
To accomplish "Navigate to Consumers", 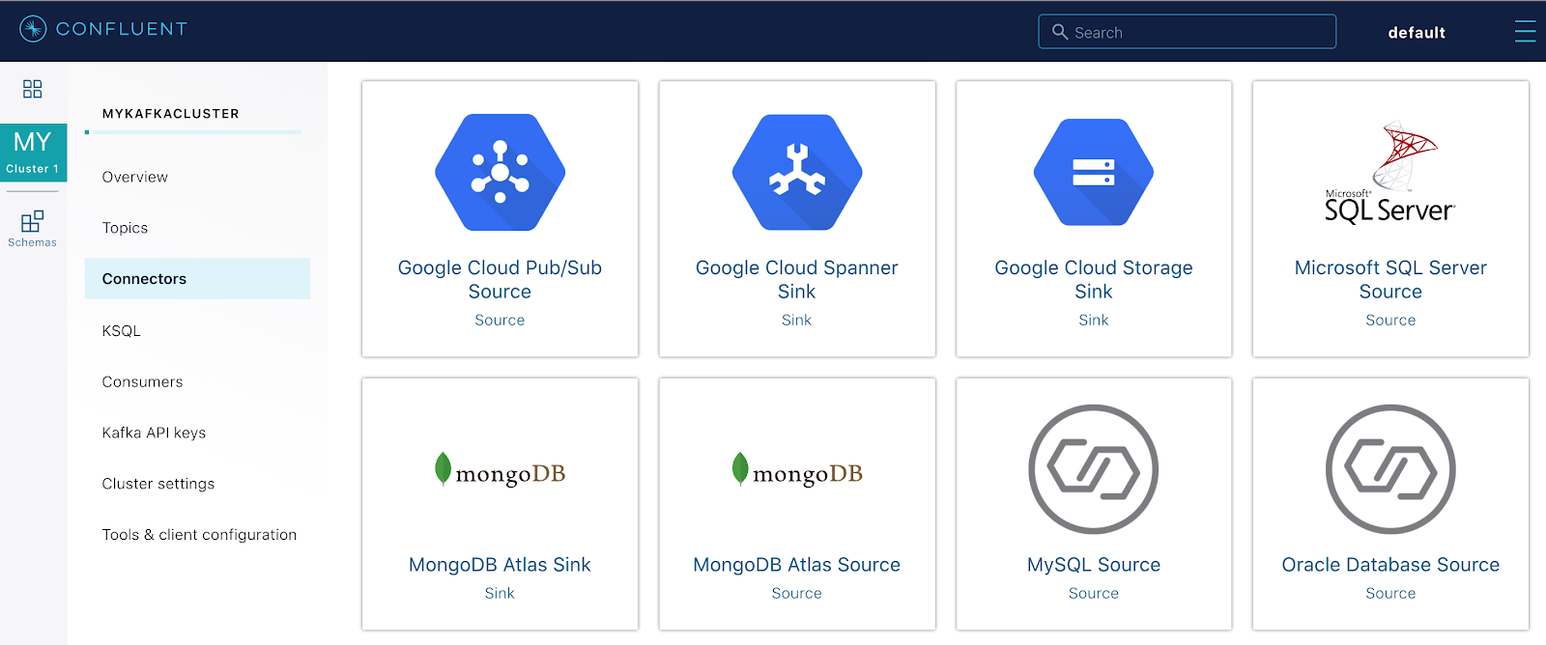I will (x=143, y=381).
